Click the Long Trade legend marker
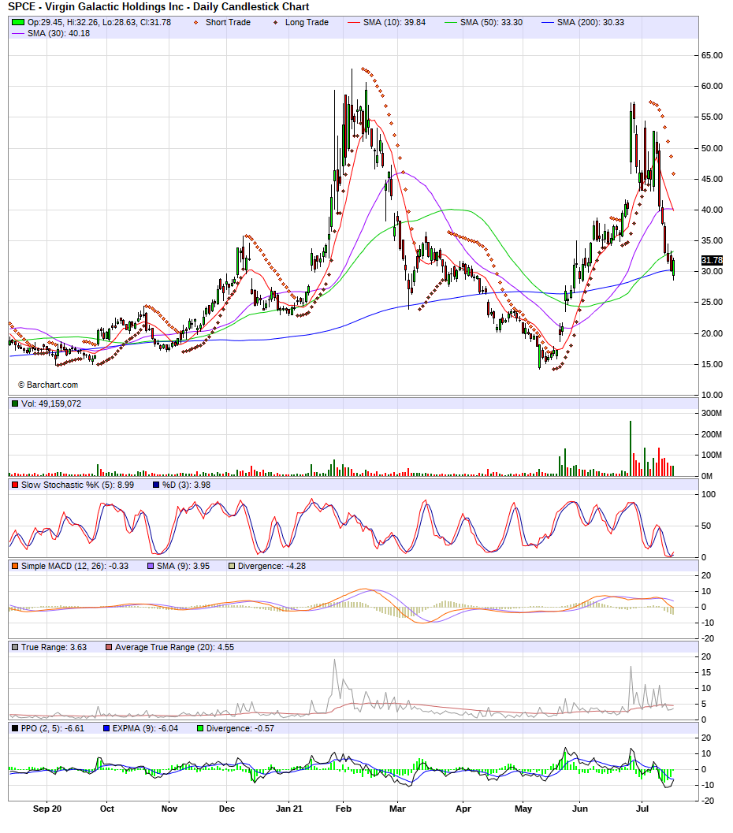733x833 pixels. coord(275,22)
